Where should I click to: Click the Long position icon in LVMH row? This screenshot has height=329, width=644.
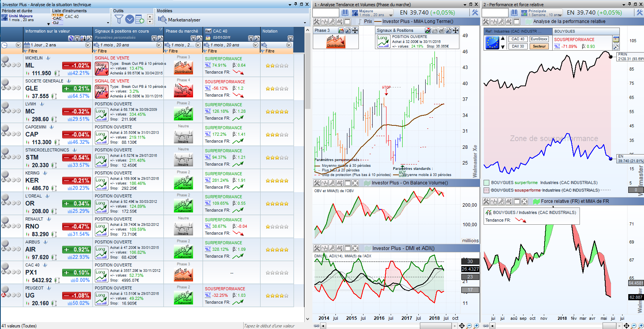point(102,114)
